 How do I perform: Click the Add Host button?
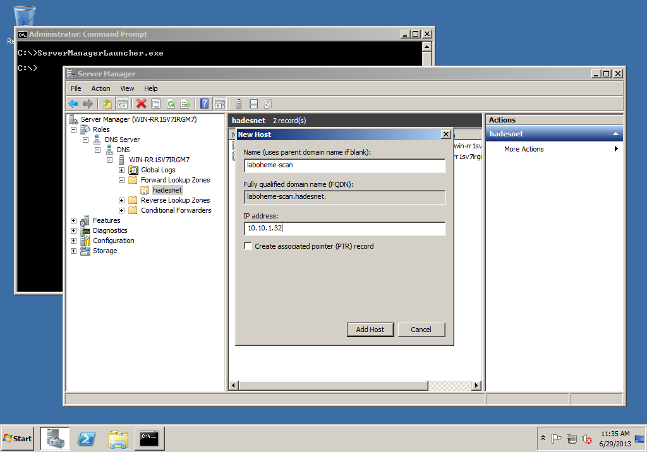[370, 330]
